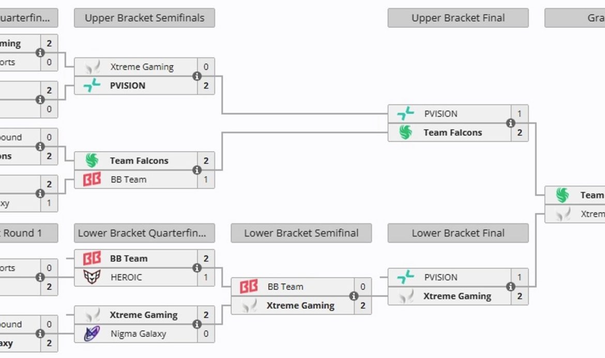Click PVISION team name in Upper Bracket Semifinals
This screenshot has height=358, width=605.
[x=127, y=86]
